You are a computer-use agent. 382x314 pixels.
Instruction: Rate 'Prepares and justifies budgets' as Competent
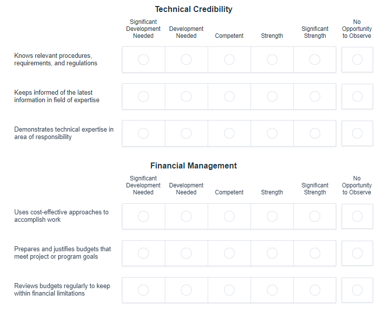pyautogui.click(x=229, y=253)
